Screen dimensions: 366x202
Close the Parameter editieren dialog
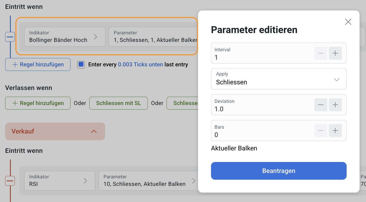point(348,22)
